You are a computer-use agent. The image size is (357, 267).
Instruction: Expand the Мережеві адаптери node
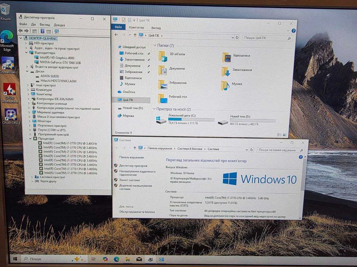pos(29,113)
